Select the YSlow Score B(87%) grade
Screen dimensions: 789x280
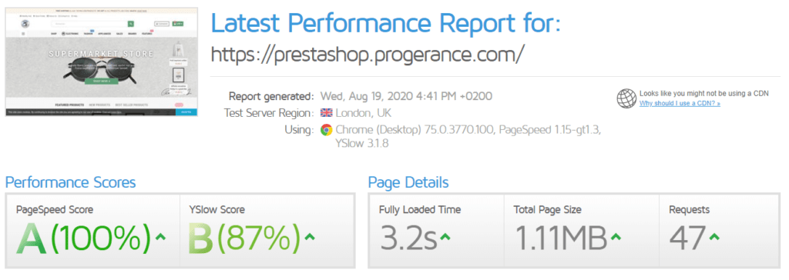click(x=244, y=235)
